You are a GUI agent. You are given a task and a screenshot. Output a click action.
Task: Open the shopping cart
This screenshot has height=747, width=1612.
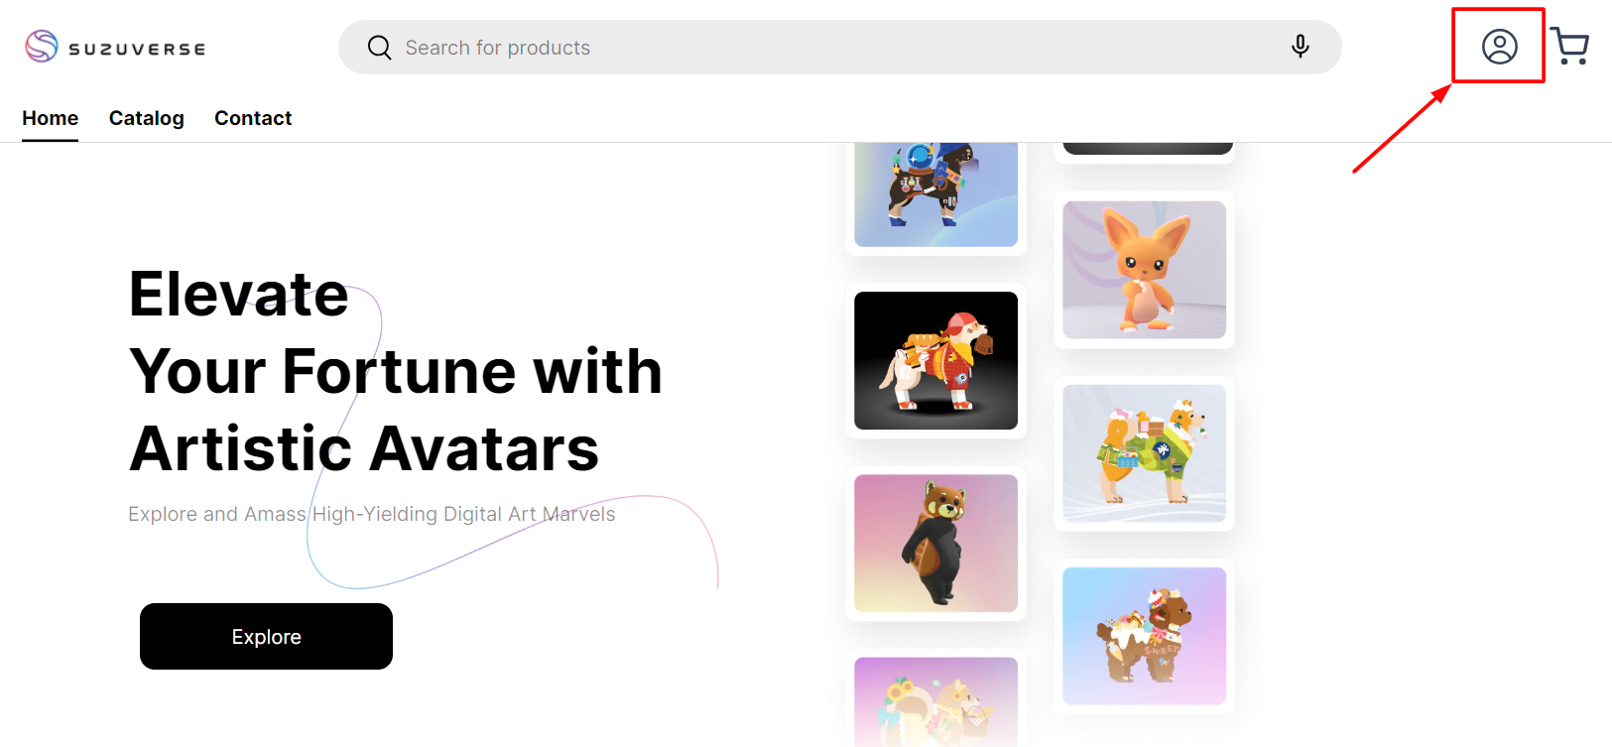[1569, 47]
